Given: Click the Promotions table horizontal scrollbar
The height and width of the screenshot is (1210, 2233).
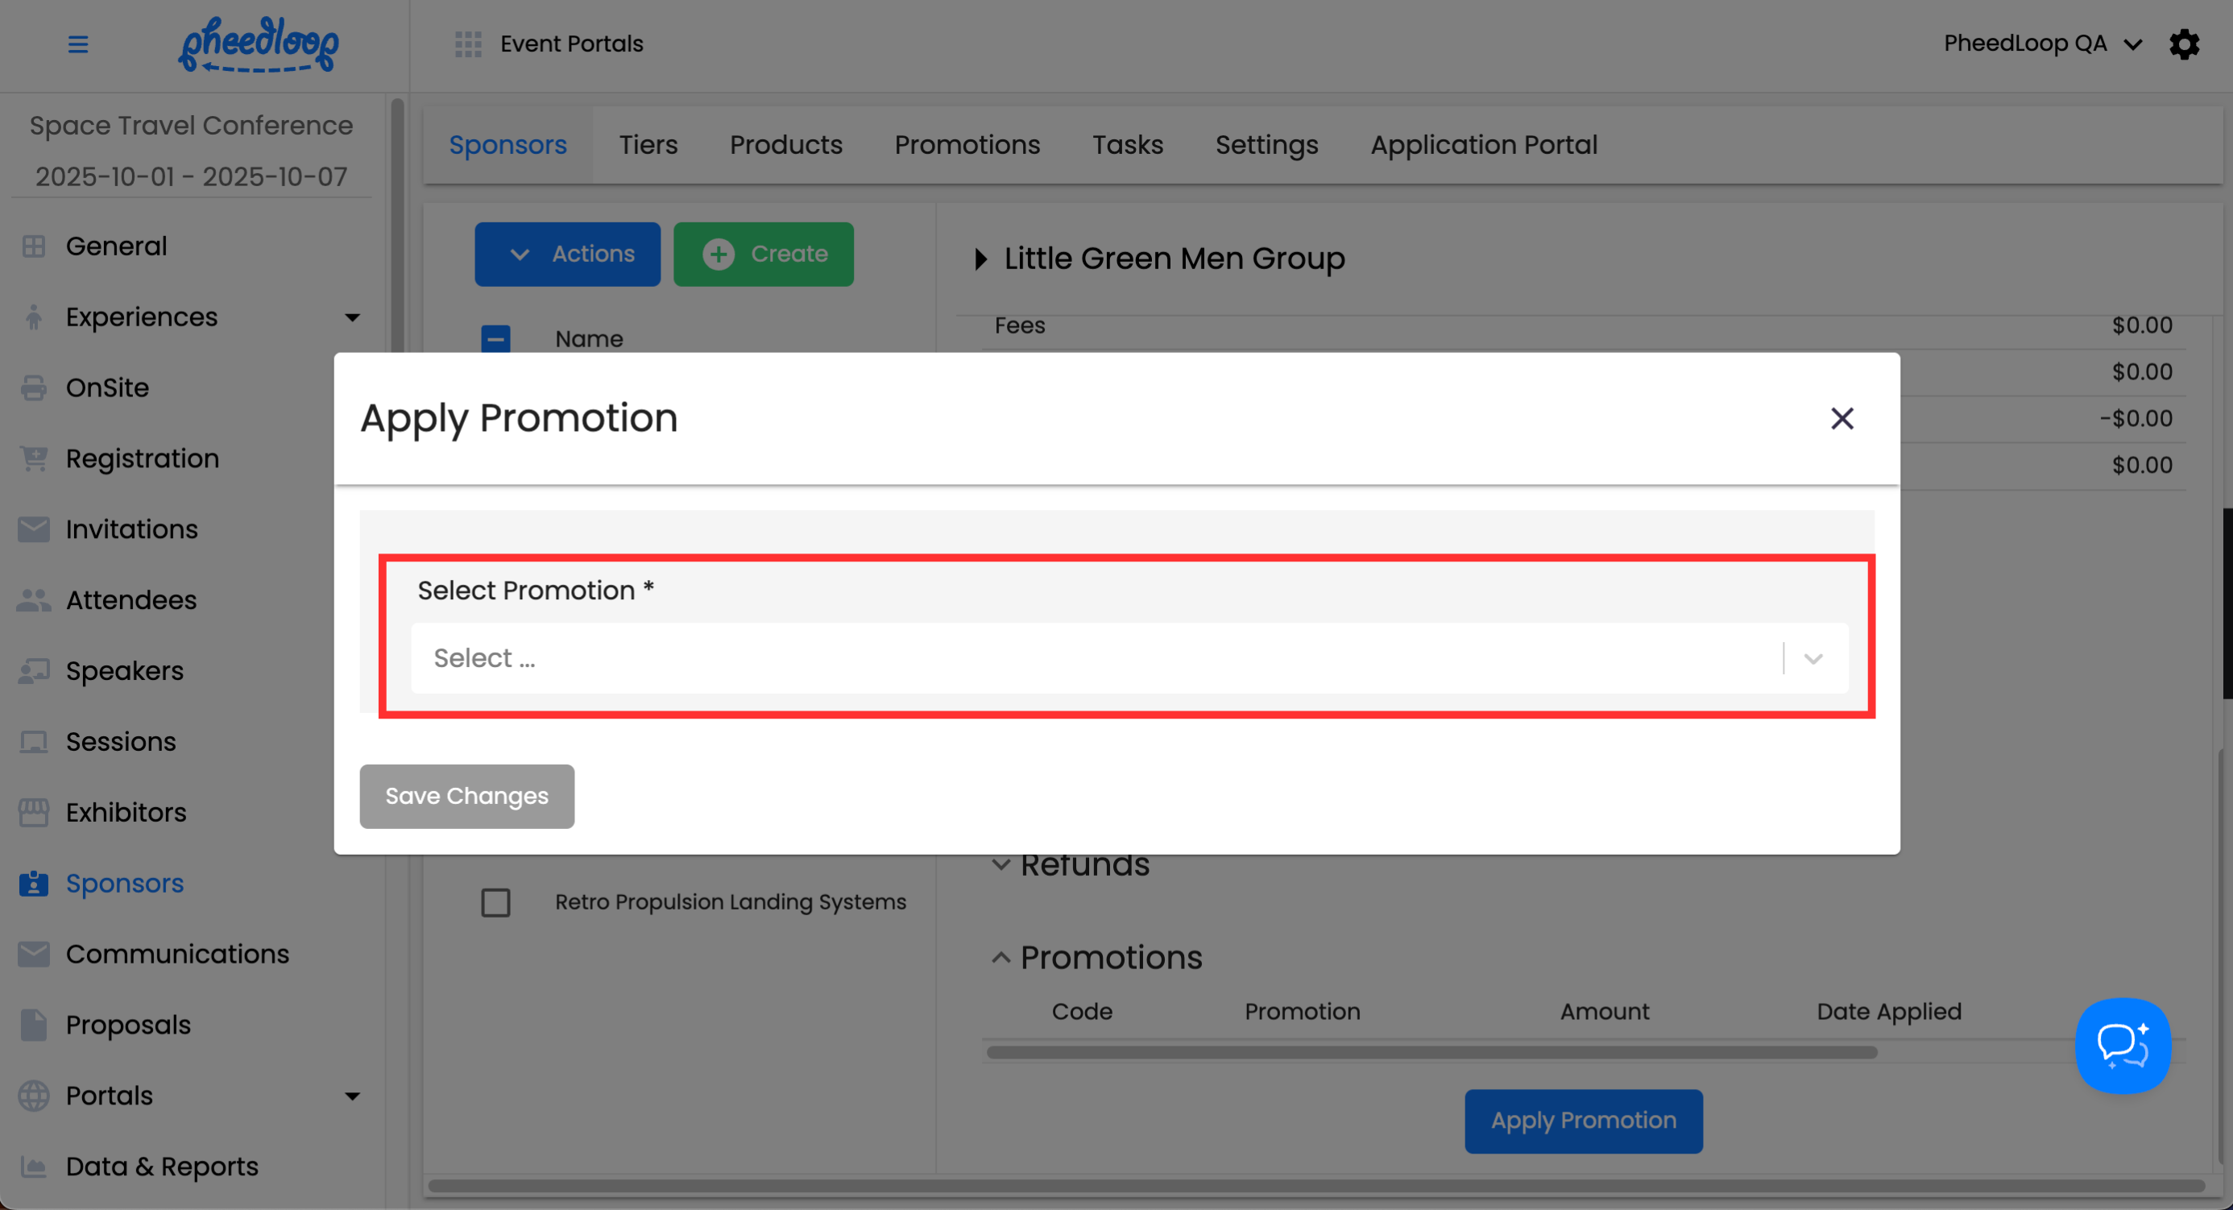Looking at the screenshot, I should [1431, 1052].
